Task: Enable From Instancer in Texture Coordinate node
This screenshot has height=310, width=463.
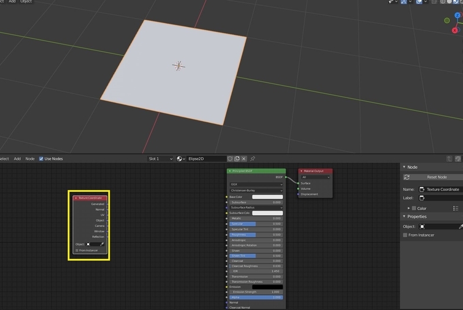Action: tap(77, 250)
